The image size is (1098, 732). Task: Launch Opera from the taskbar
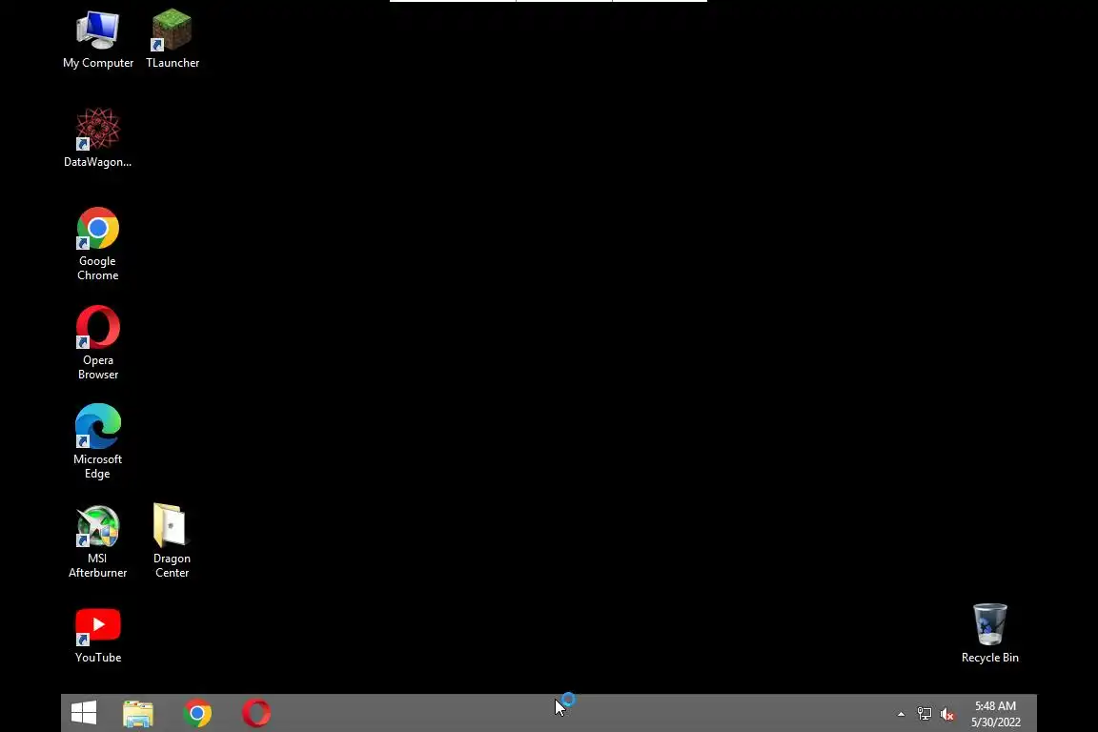pyautogui.click(x=256, y=714)
